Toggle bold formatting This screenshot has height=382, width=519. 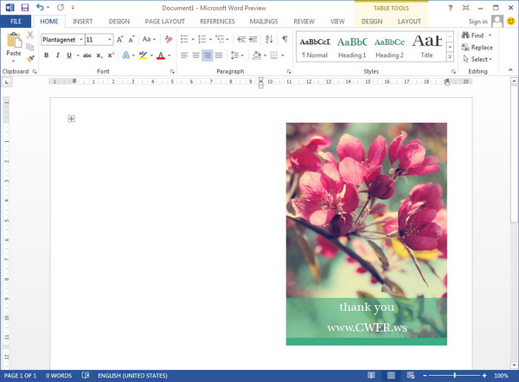[46, 55]
